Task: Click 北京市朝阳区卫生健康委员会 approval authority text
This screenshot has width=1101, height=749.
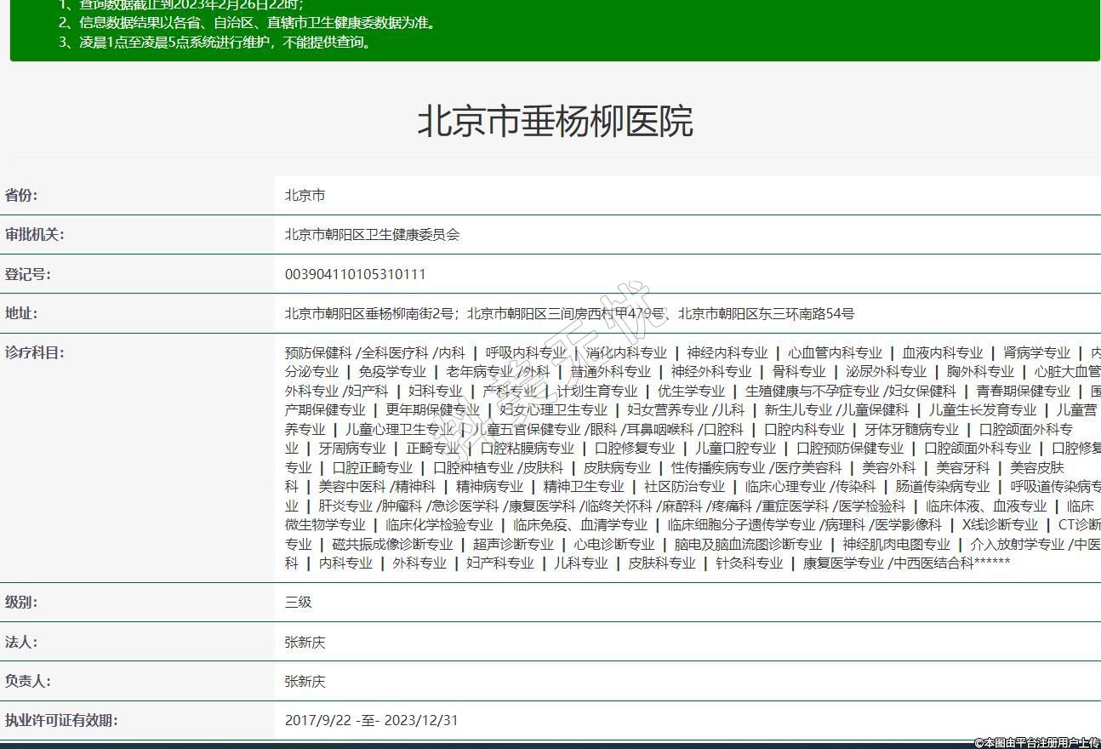Action: tap(372, 235)
